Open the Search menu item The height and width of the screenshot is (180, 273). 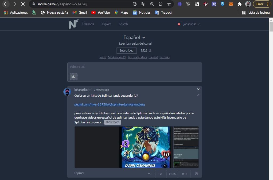(x=123, y=24)
